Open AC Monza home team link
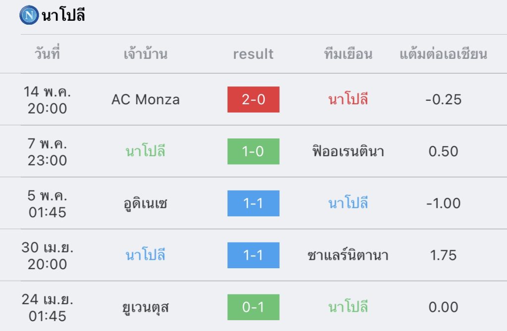507x331 pixels. (x=146, y=99)
